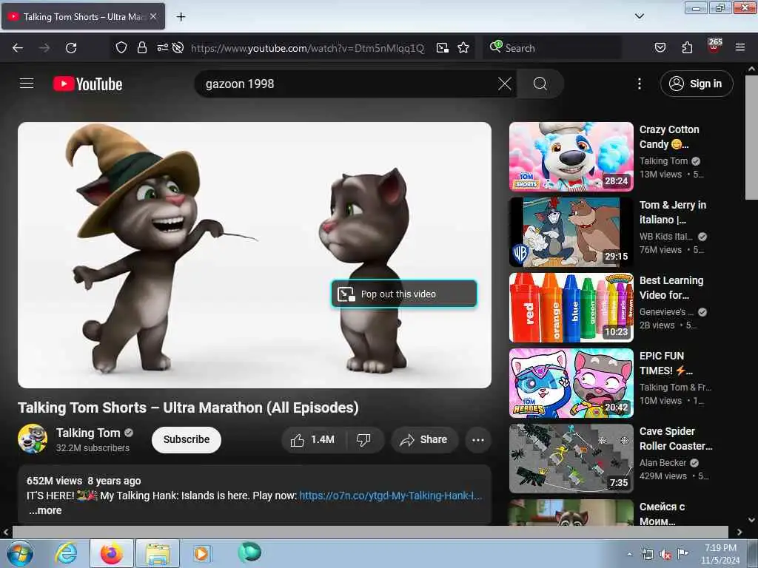Open Best Learning Video crayons thumbnail
The width and height of the screenshot is (758, 568).
(x=571, y=307)
